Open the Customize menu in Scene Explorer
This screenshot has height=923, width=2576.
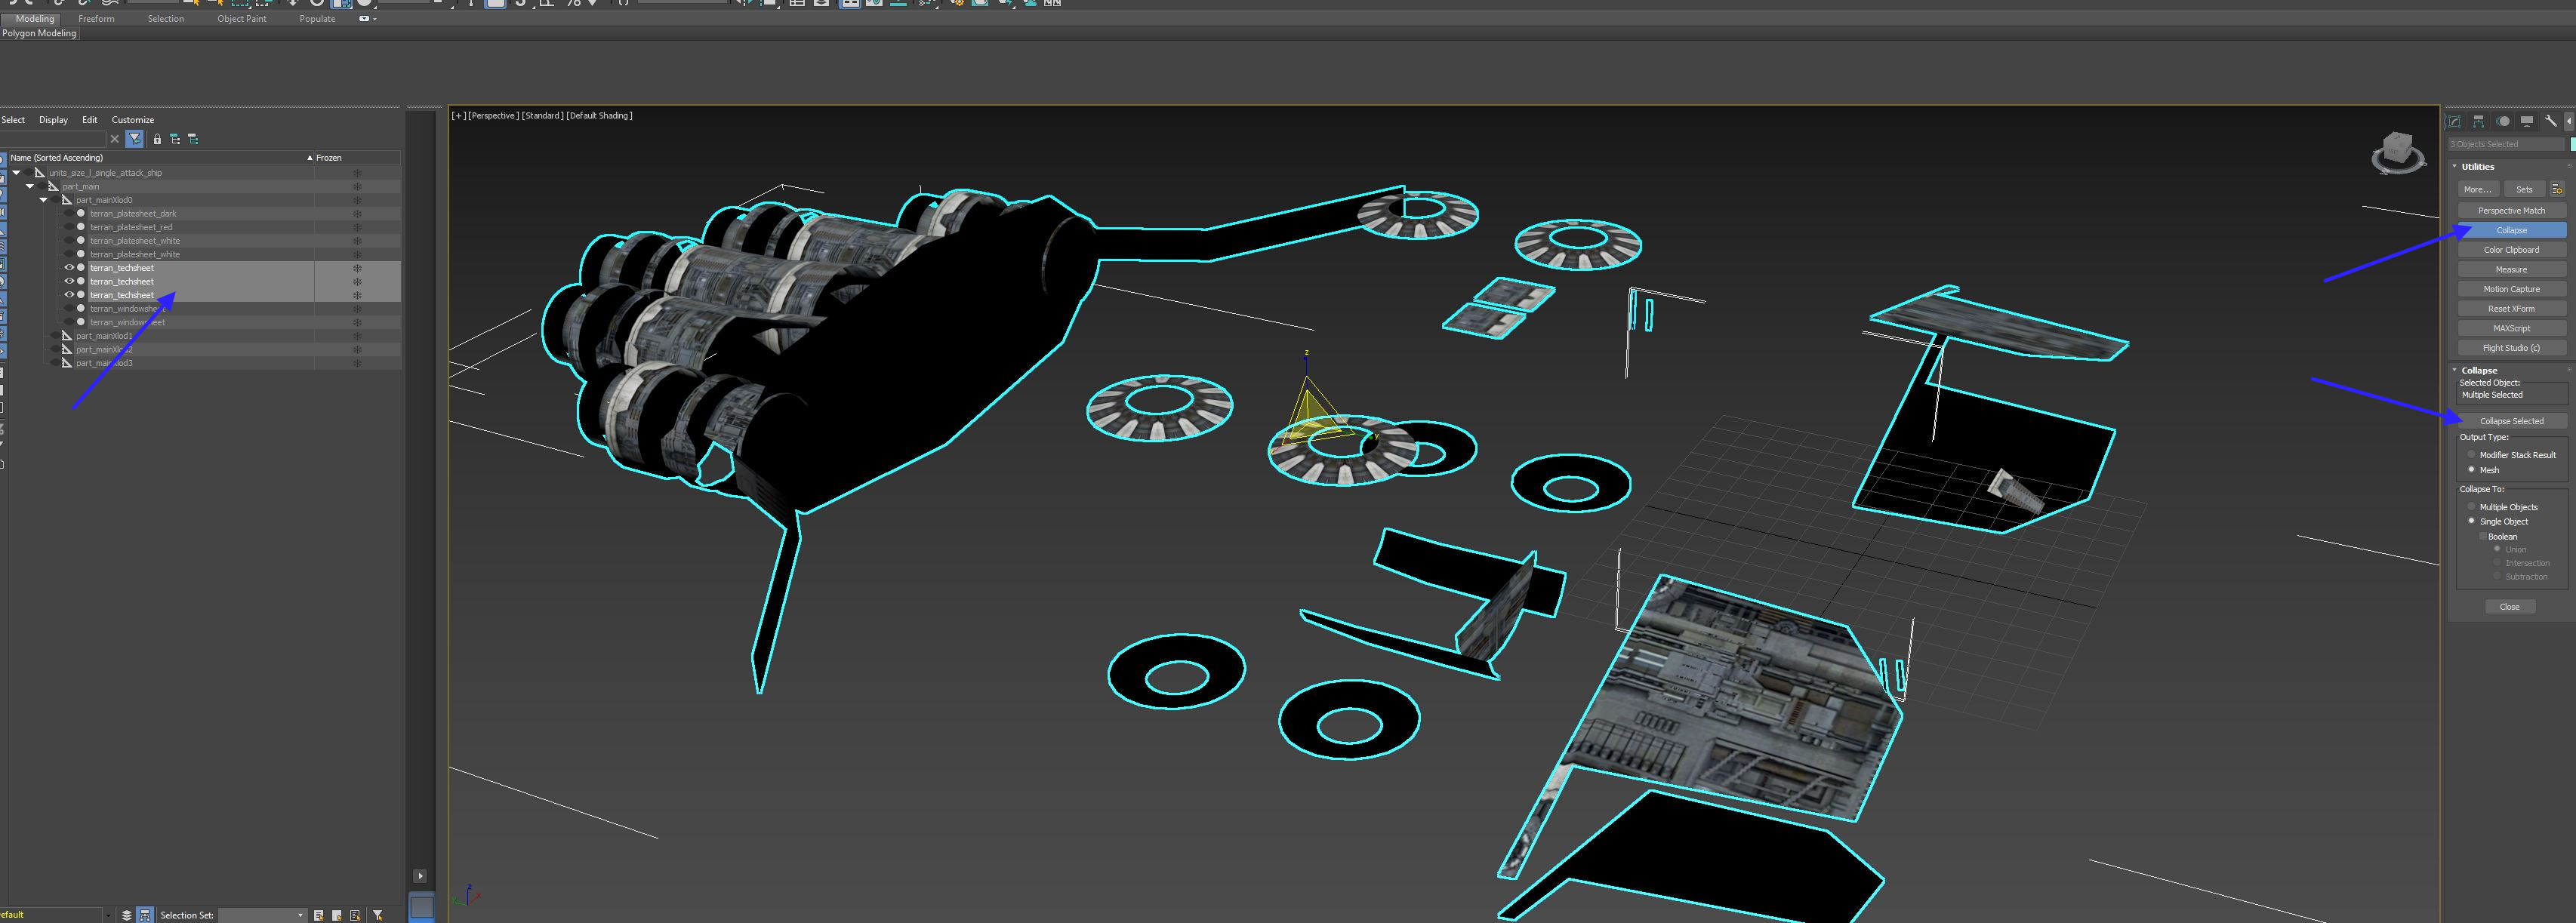(132, 120)
